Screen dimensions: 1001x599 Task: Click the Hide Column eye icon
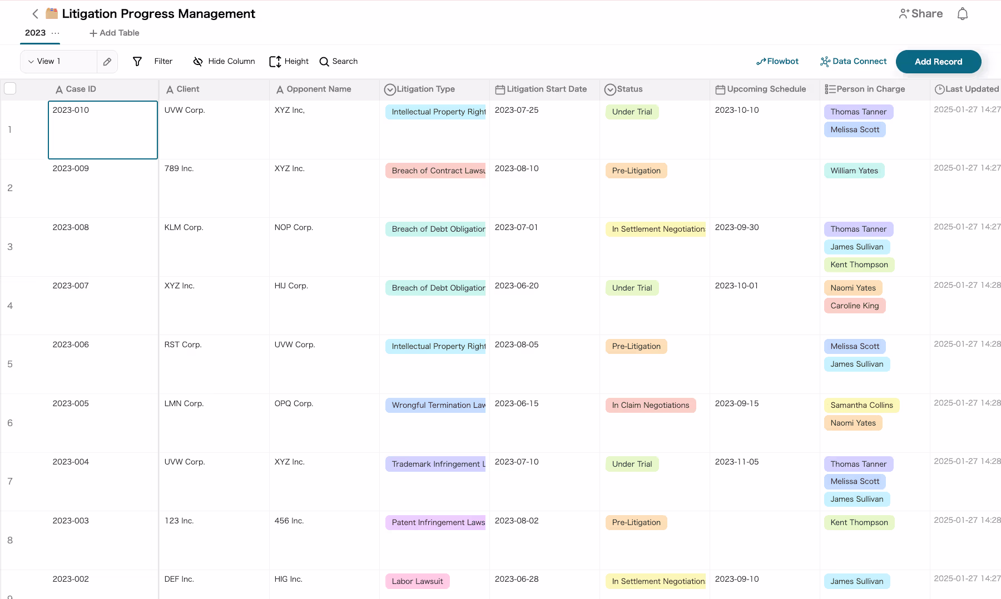click(197, 62)
